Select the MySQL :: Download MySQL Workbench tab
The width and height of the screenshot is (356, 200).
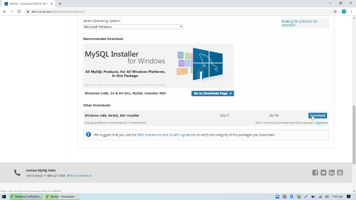tap(28, 4)
